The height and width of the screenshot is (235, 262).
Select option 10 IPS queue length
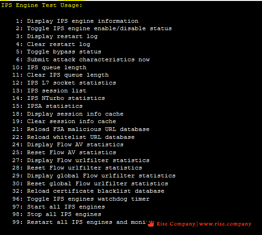[49, 67]
